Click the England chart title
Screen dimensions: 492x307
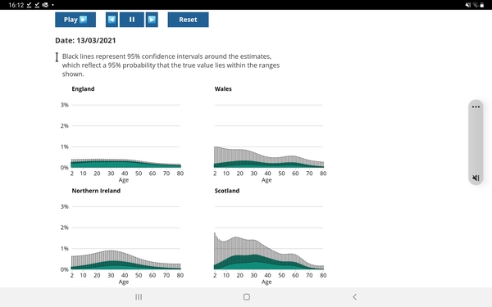(83, 88)
